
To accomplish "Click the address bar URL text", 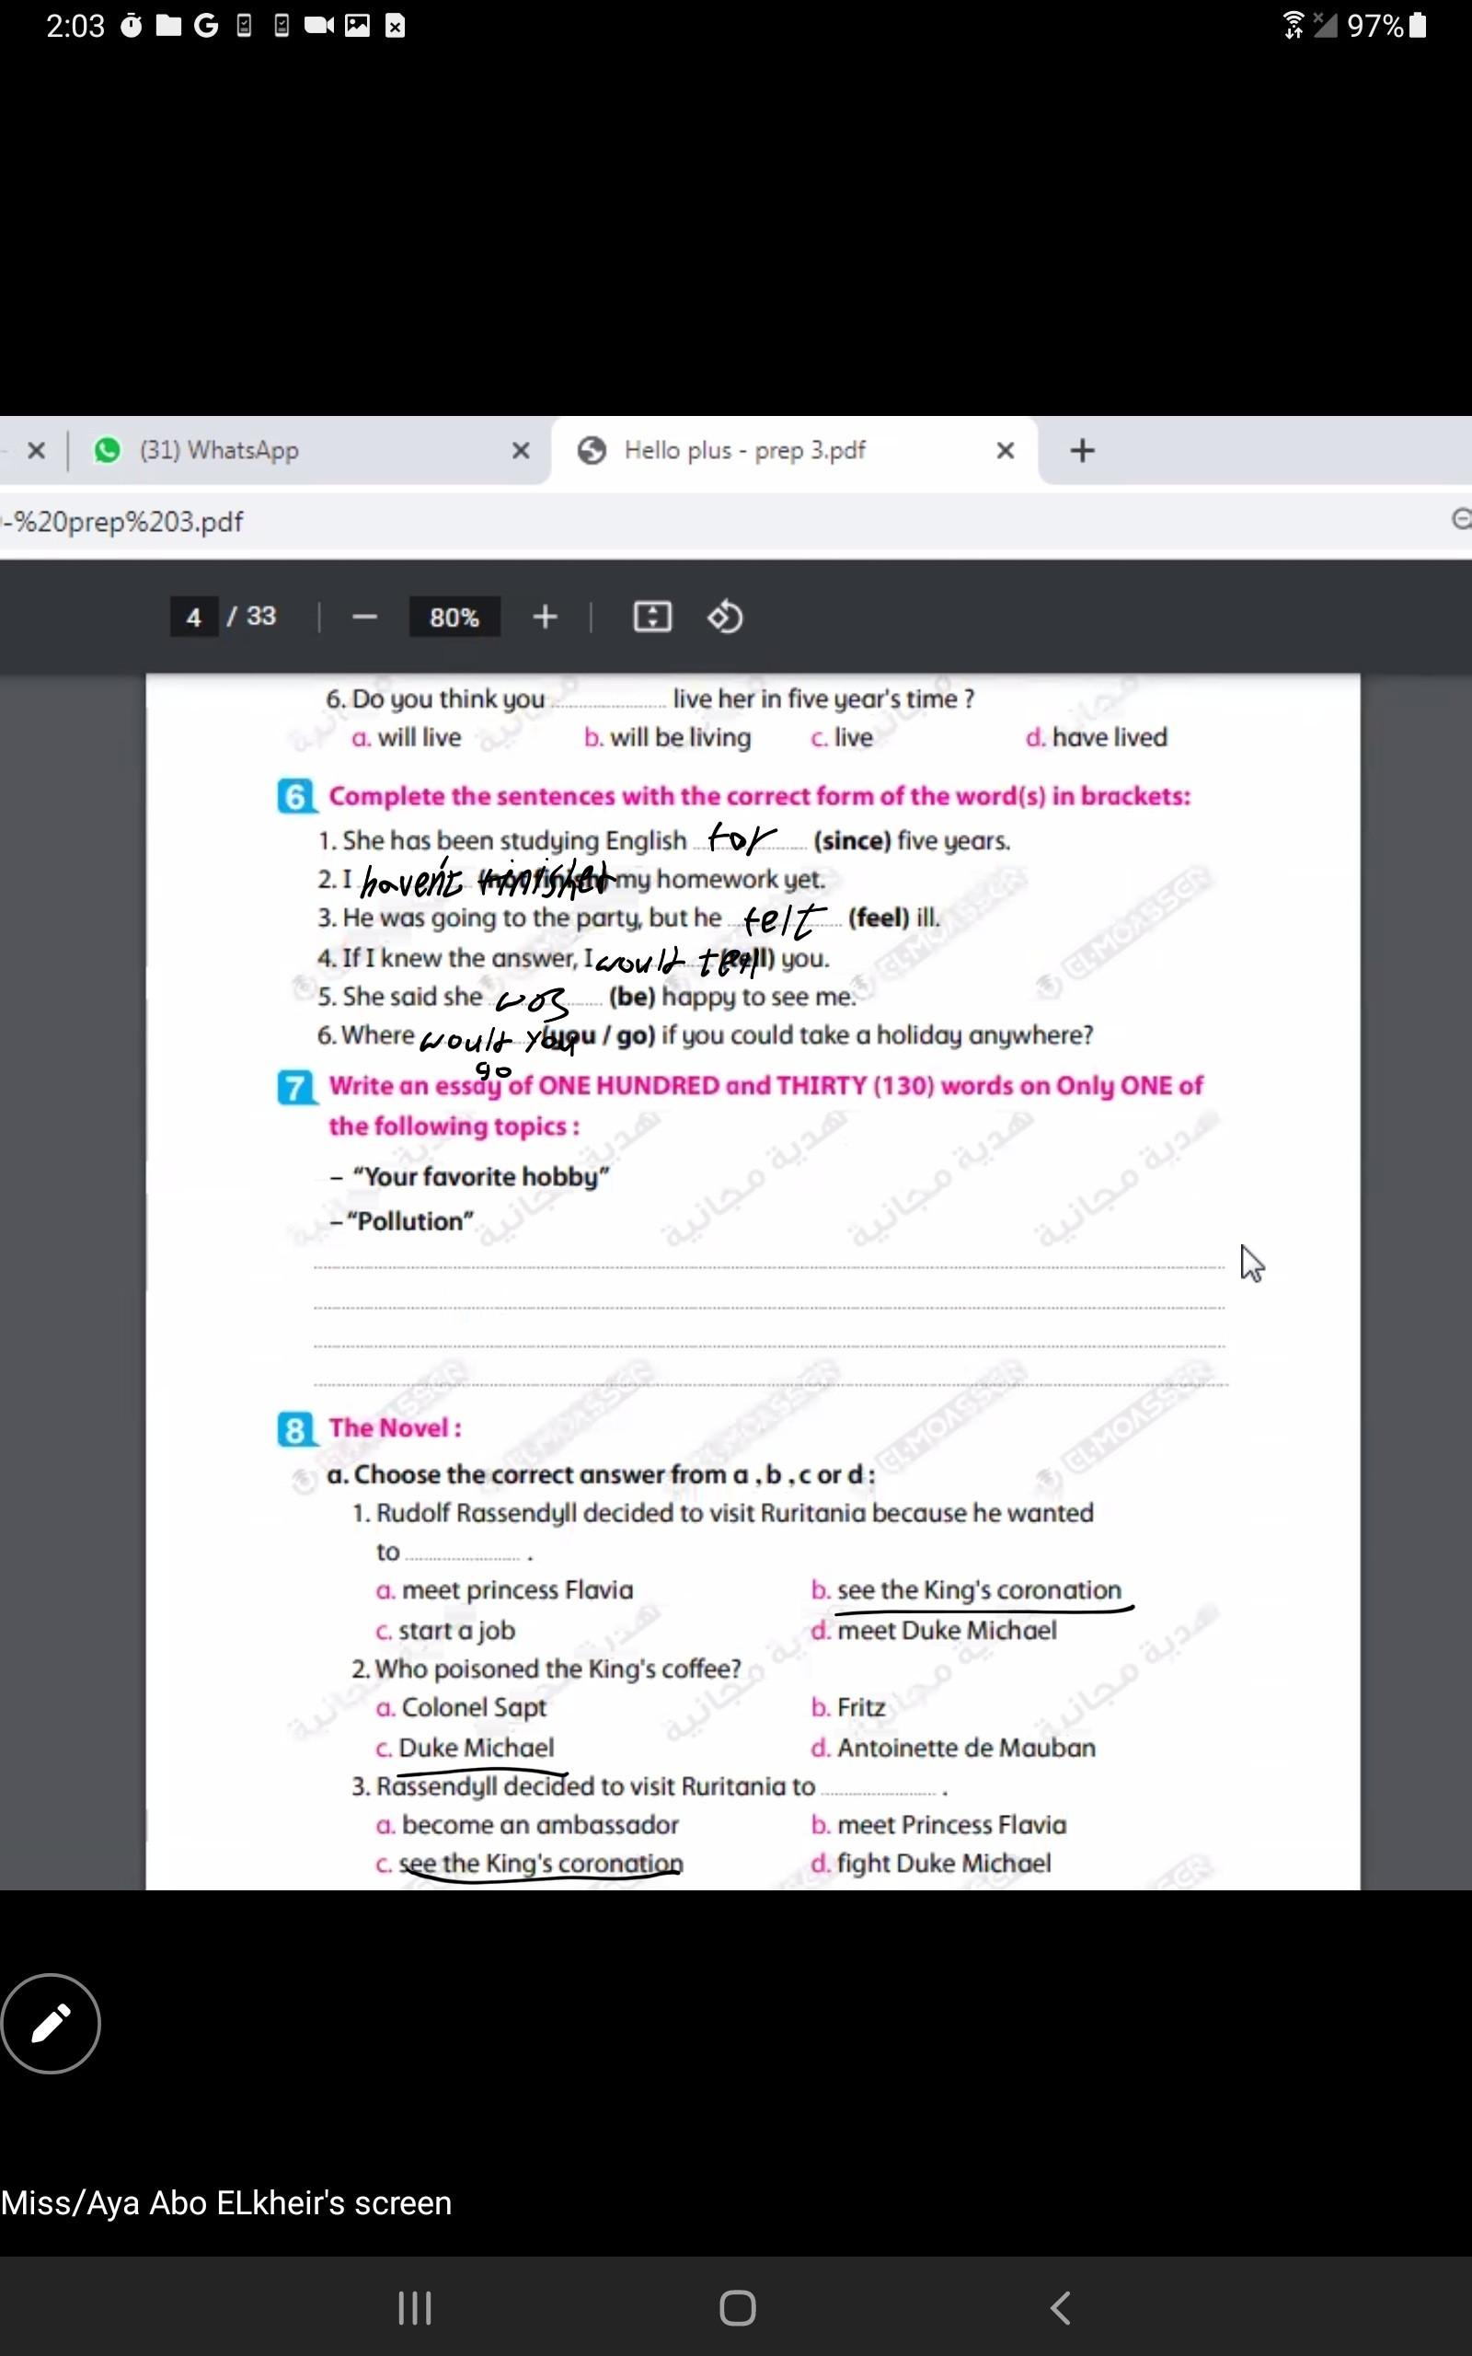I will (127, 522).
